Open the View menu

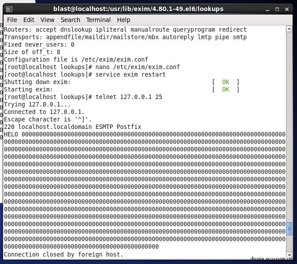(48, 20)
